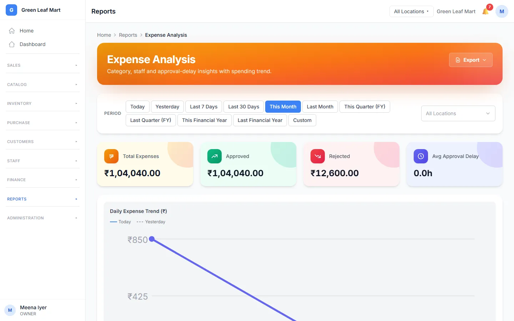Select the Last Month period
514x321 pixels.
pyautogui.click(x=320, y=107)
